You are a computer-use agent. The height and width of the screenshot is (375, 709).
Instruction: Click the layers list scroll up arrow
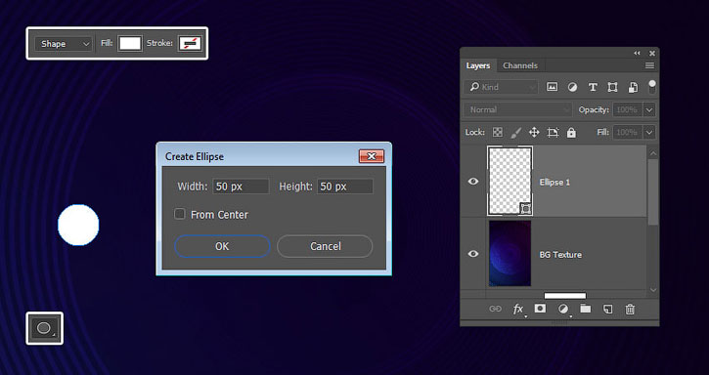653,153
